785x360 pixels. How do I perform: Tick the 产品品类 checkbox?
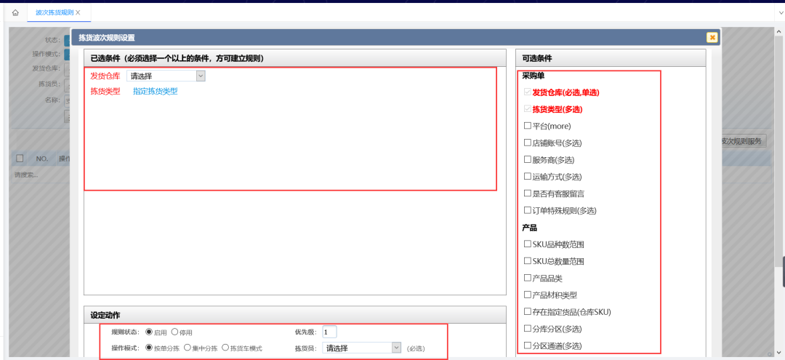(528, 278)
